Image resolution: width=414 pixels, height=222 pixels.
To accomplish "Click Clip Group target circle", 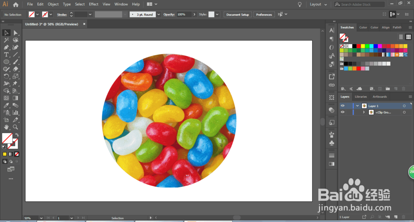I will click(404, 112).
